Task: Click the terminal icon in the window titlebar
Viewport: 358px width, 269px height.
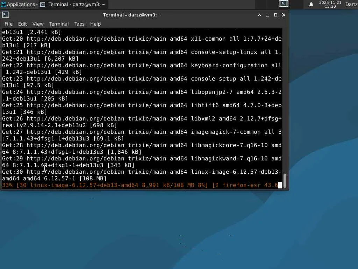Action: coord(6,15)
